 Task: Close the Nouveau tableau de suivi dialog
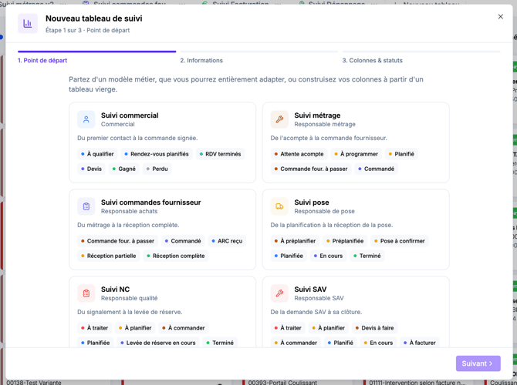(500, 16)
